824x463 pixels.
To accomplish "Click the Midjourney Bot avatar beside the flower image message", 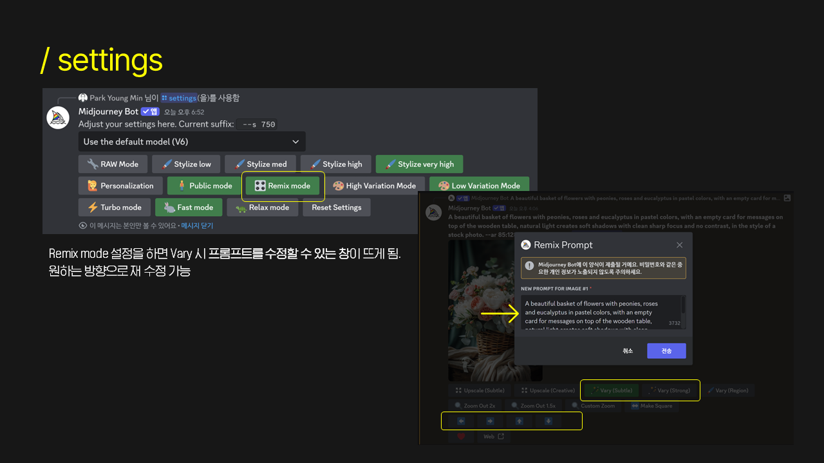I will [434, 213].
